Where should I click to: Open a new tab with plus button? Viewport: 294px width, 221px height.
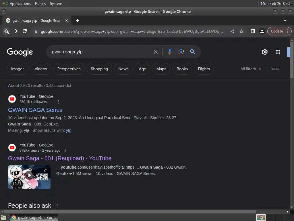78,20
